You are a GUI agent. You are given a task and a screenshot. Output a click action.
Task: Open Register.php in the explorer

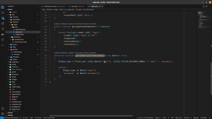pyautogui.click(x=20, y=34)
